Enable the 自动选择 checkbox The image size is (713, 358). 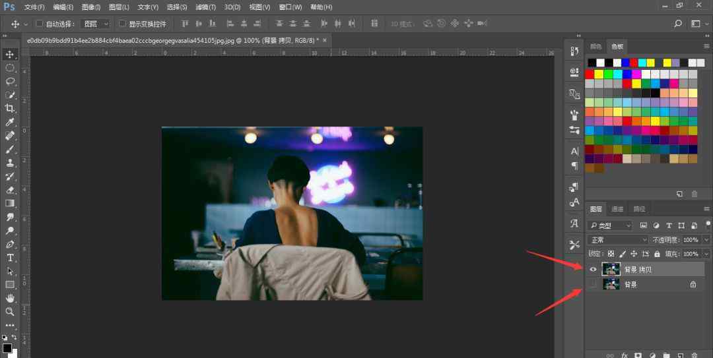tap(40, 24)
